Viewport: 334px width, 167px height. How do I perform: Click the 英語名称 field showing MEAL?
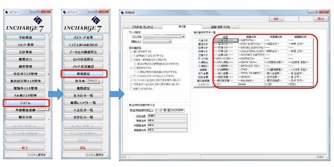click(x=167, y=121)
